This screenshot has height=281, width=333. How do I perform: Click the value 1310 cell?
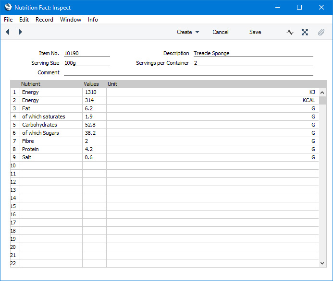95,92
